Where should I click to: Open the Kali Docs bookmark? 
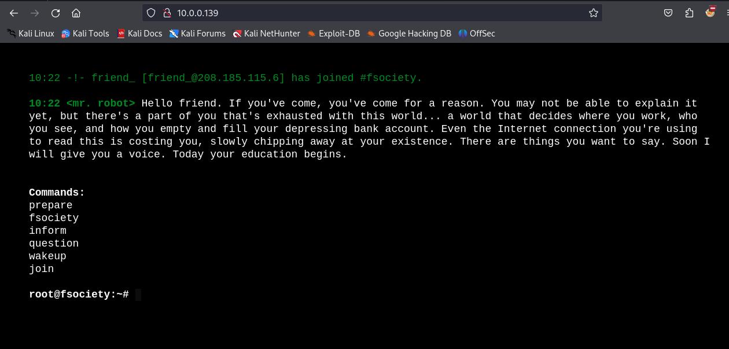[x=139, y=34]
